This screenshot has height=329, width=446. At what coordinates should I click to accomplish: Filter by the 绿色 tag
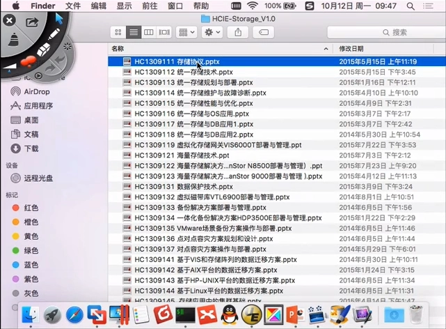tap(25, 250)
